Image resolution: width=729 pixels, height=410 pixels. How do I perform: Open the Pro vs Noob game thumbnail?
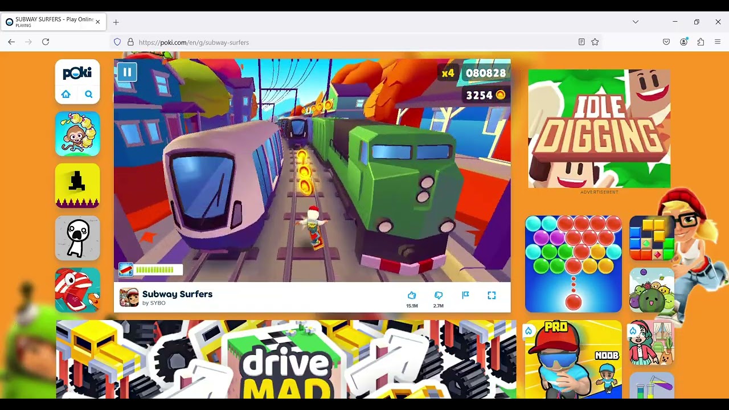coord(574,359)
